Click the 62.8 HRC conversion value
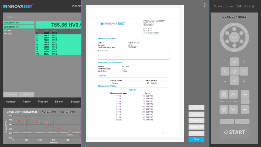 pyautogui.click(x=8, y=31)
